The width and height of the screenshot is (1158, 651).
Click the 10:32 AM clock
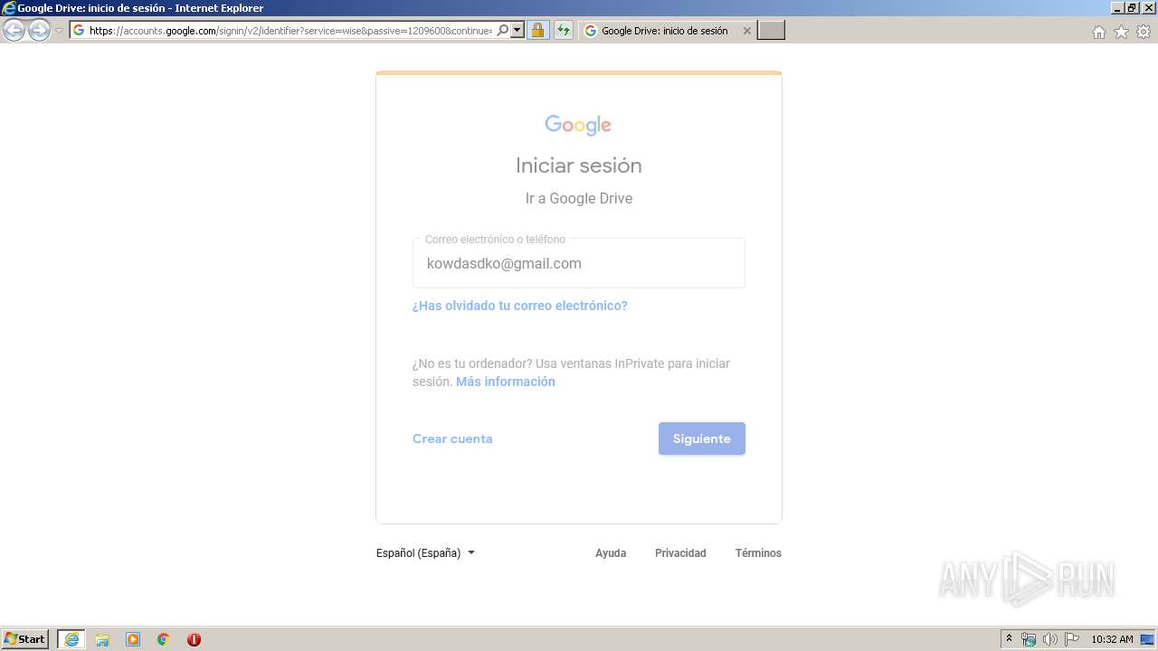point(1112,639)
